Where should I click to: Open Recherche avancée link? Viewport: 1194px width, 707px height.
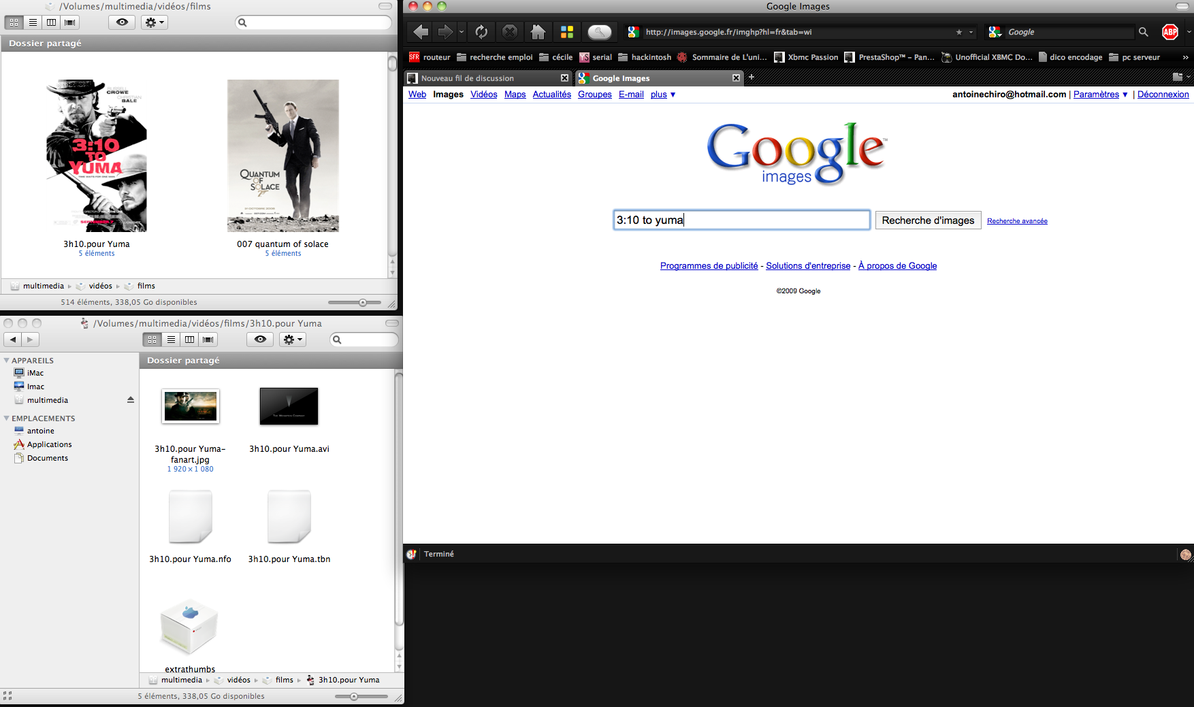click(1017, 221)
